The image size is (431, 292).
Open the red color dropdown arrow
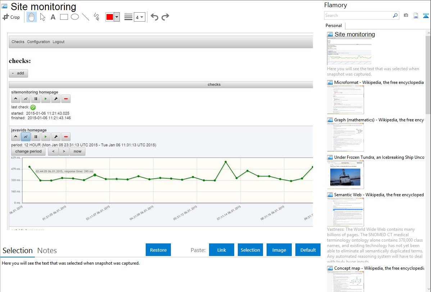tap(117, 17)
